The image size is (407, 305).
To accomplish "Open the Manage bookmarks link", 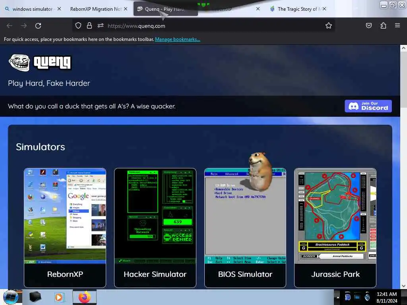I will click(178, 39).
